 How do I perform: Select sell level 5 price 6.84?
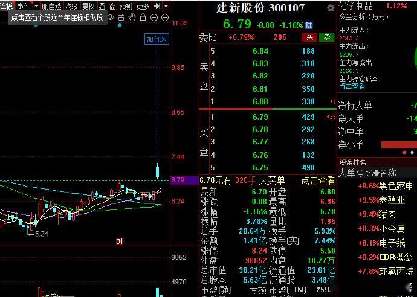pyautogui.click(x=260, y=51)
